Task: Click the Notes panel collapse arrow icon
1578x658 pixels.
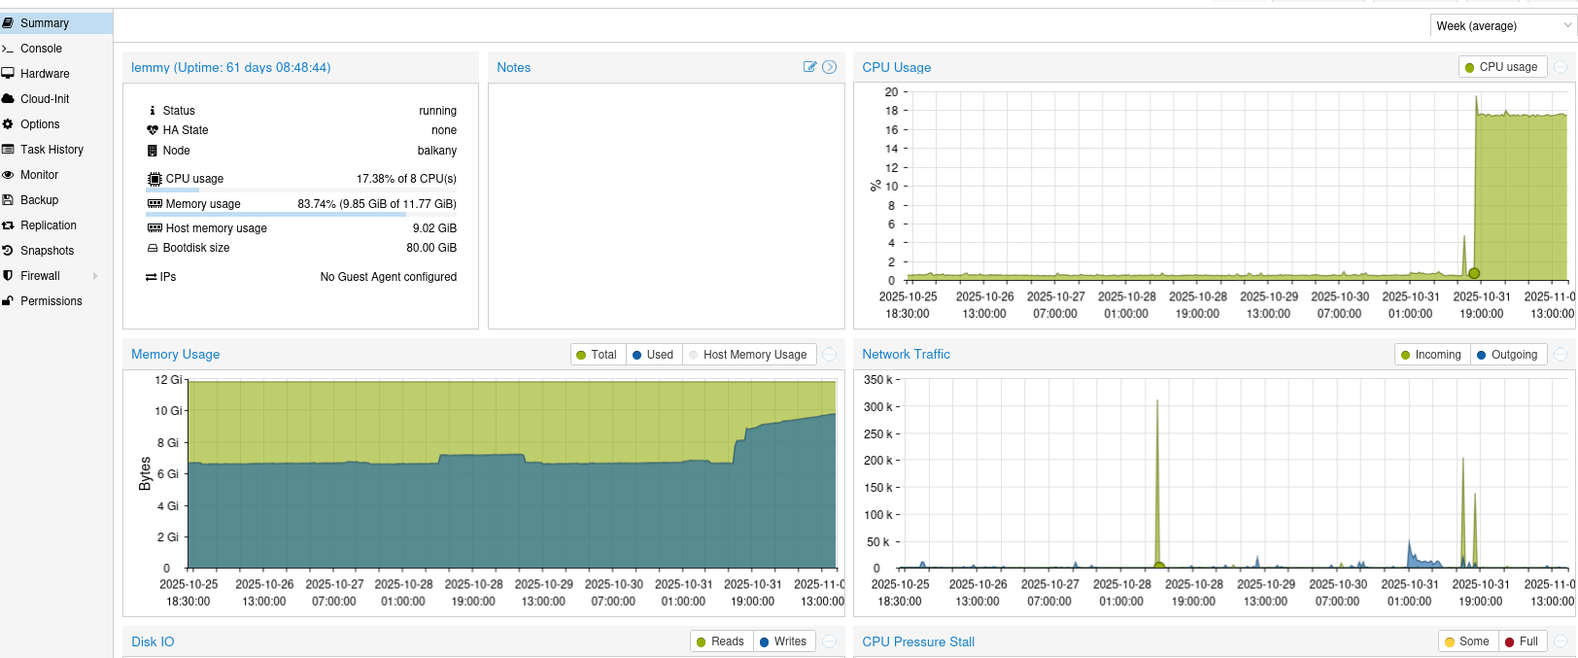Action: (x=829, y=67)
